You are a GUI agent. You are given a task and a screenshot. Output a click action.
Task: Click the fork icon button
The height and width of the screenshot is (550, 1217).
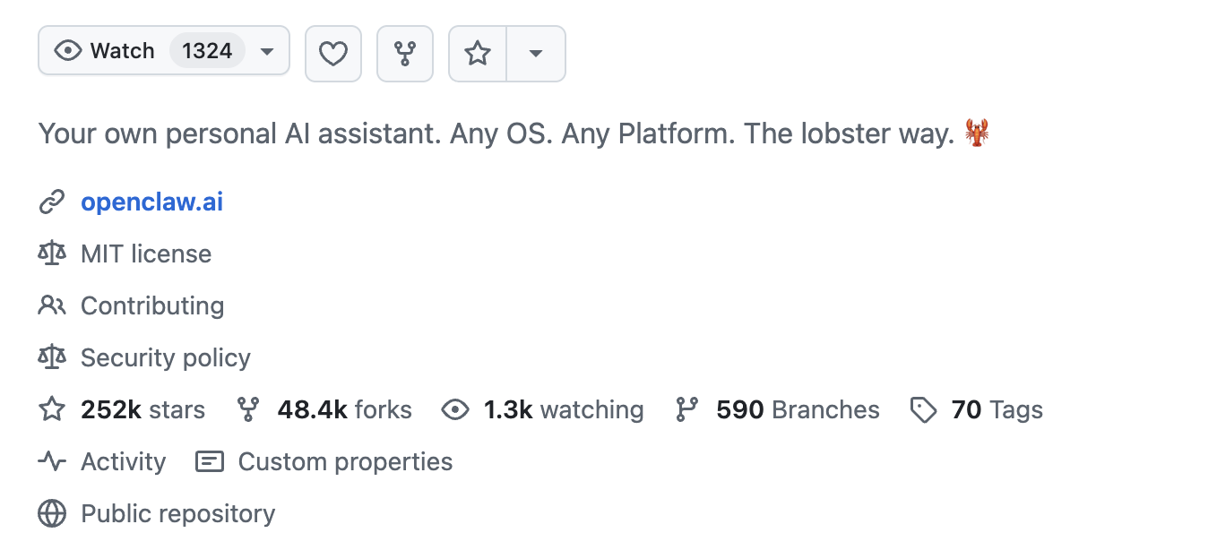[404, 54]
